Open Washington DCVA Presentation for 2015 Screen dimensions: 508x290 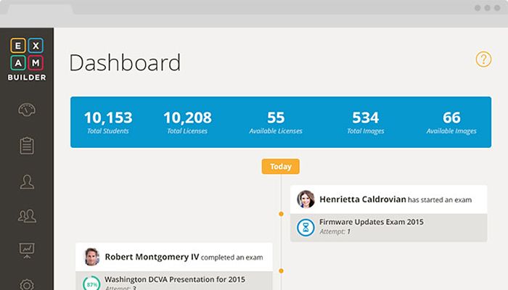coord(175,279)
